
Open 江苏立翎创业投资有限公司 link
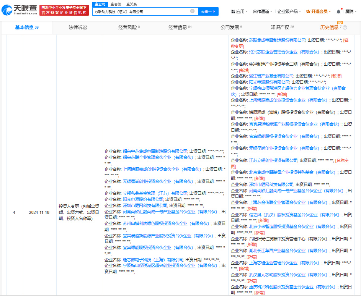pyautogui.click(x=273, y=160)
